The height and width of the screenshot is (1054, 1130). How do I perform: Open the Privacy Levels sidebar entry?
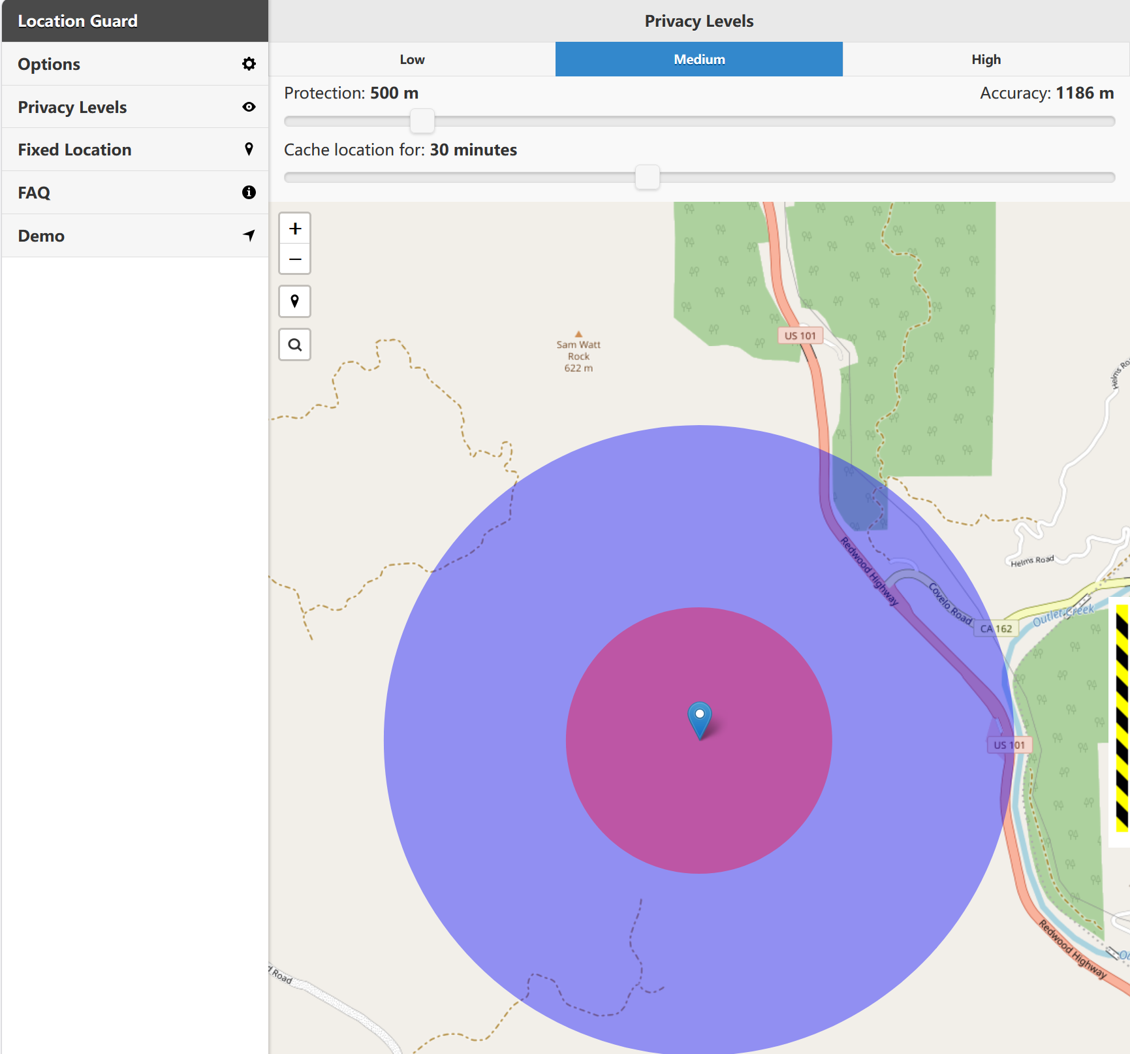click(72, 107)
